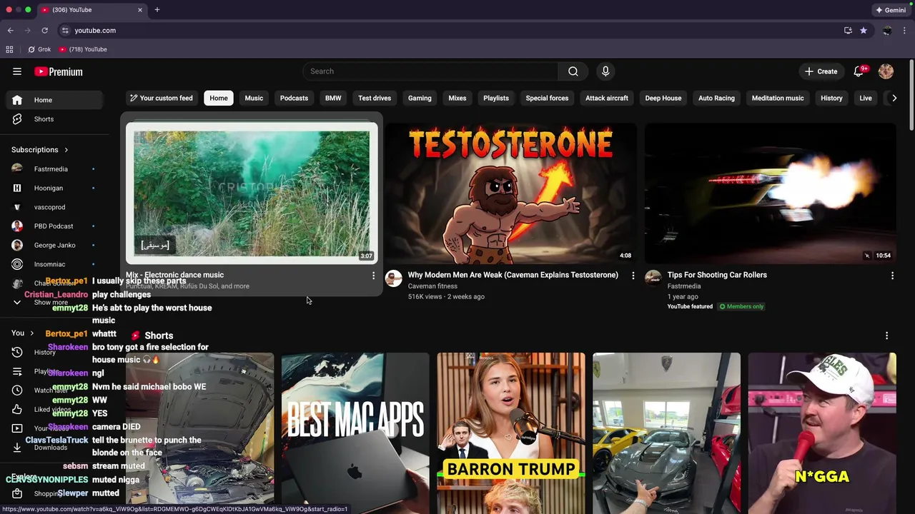This screenshot has width=915, height=514.
Task: Open Tips For Shooting Car Rollers title
Action: click(717, 275)
